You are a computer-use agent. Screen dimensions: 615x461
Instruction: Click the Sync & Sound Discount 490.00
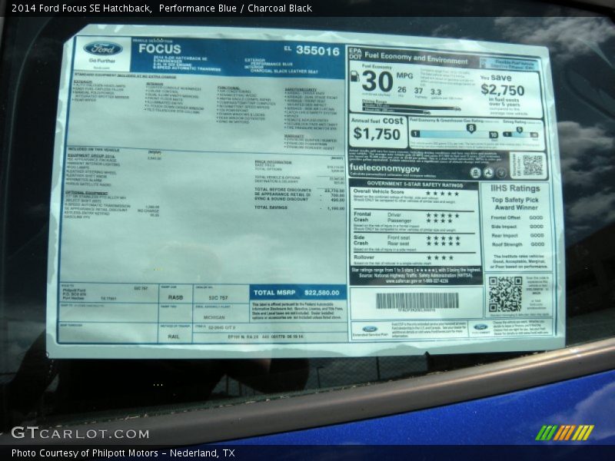click(x=299, y=199)
